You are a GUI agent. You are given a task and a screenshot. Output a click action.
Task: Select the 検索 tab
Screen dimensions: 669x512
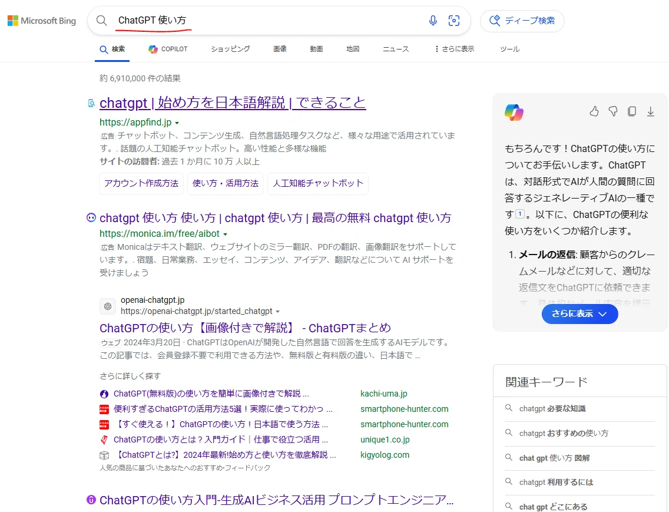pos(112,49)
